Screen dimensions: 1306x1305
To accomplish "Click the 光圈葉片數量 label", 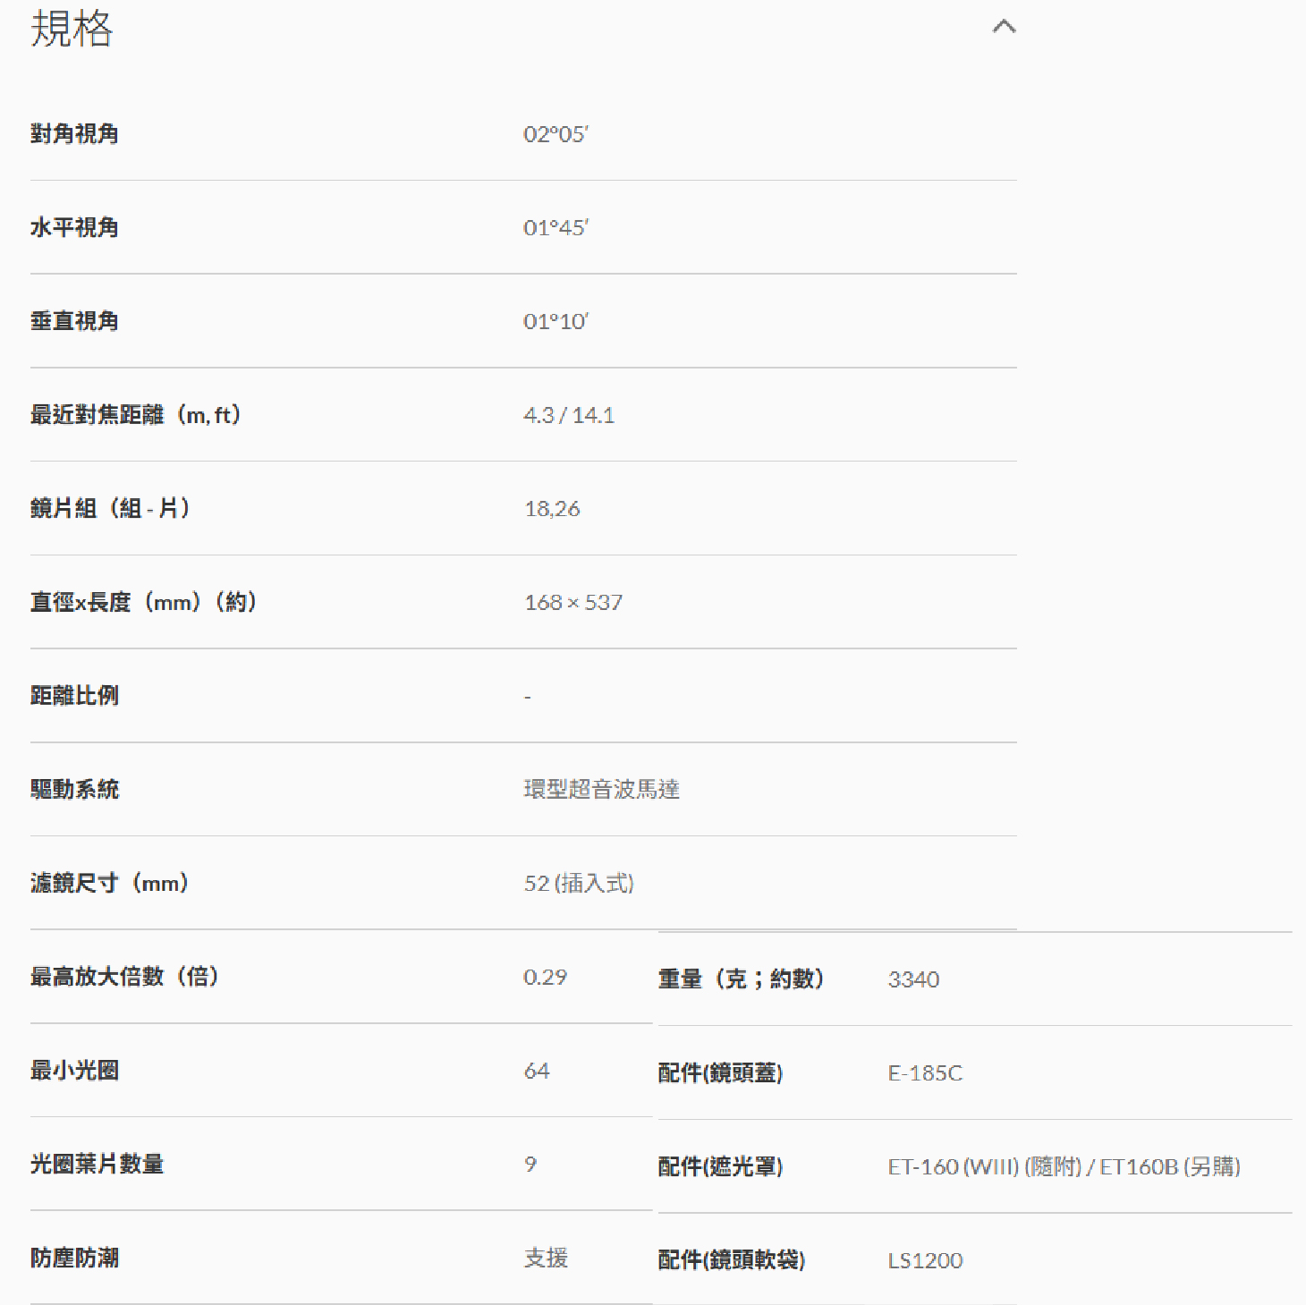I will 97,1165.
